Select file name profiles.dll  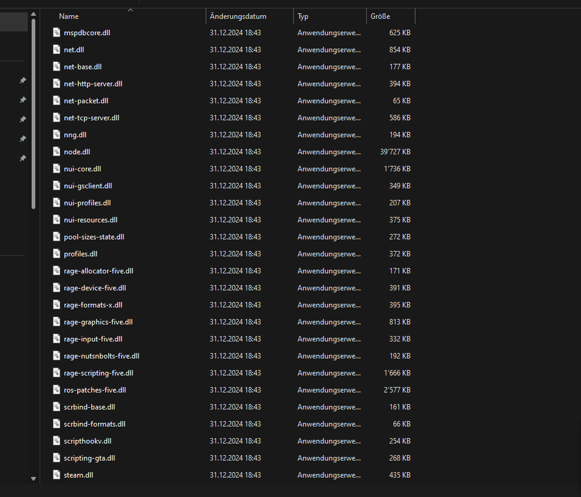point(80,254)
